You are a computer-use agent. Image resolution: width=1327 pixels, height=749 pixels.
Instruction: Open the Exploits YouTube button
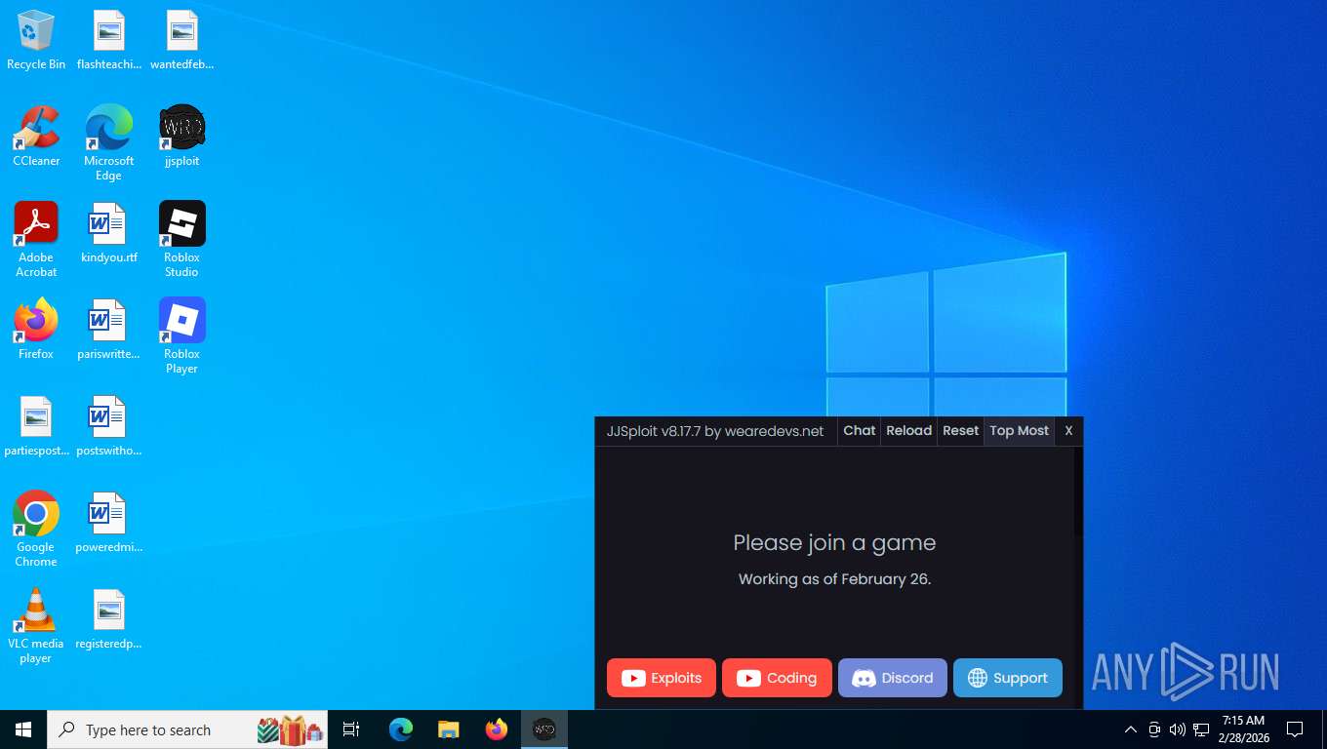(x=662, y=678)
